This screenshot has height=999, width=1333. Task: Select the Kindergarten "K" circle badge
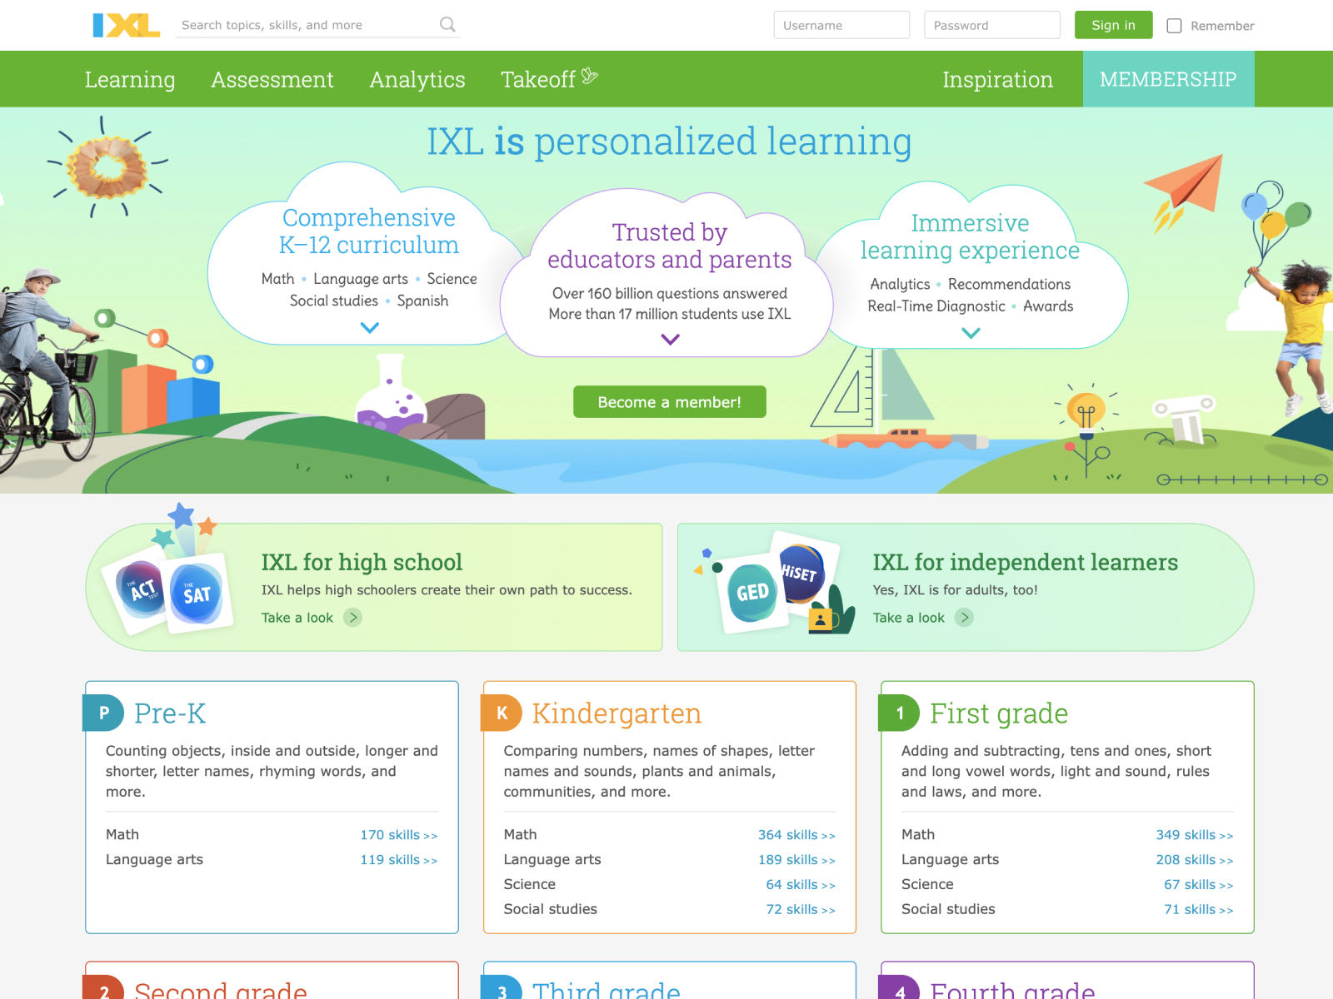(502, 713)
